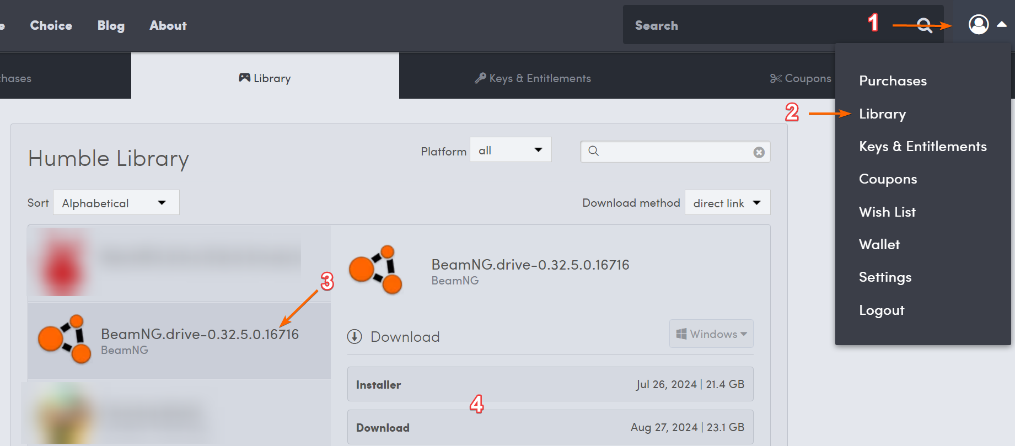1015x446 pixels.
Task: Select Purchases in the account menu
Action: tap(893, 80)
